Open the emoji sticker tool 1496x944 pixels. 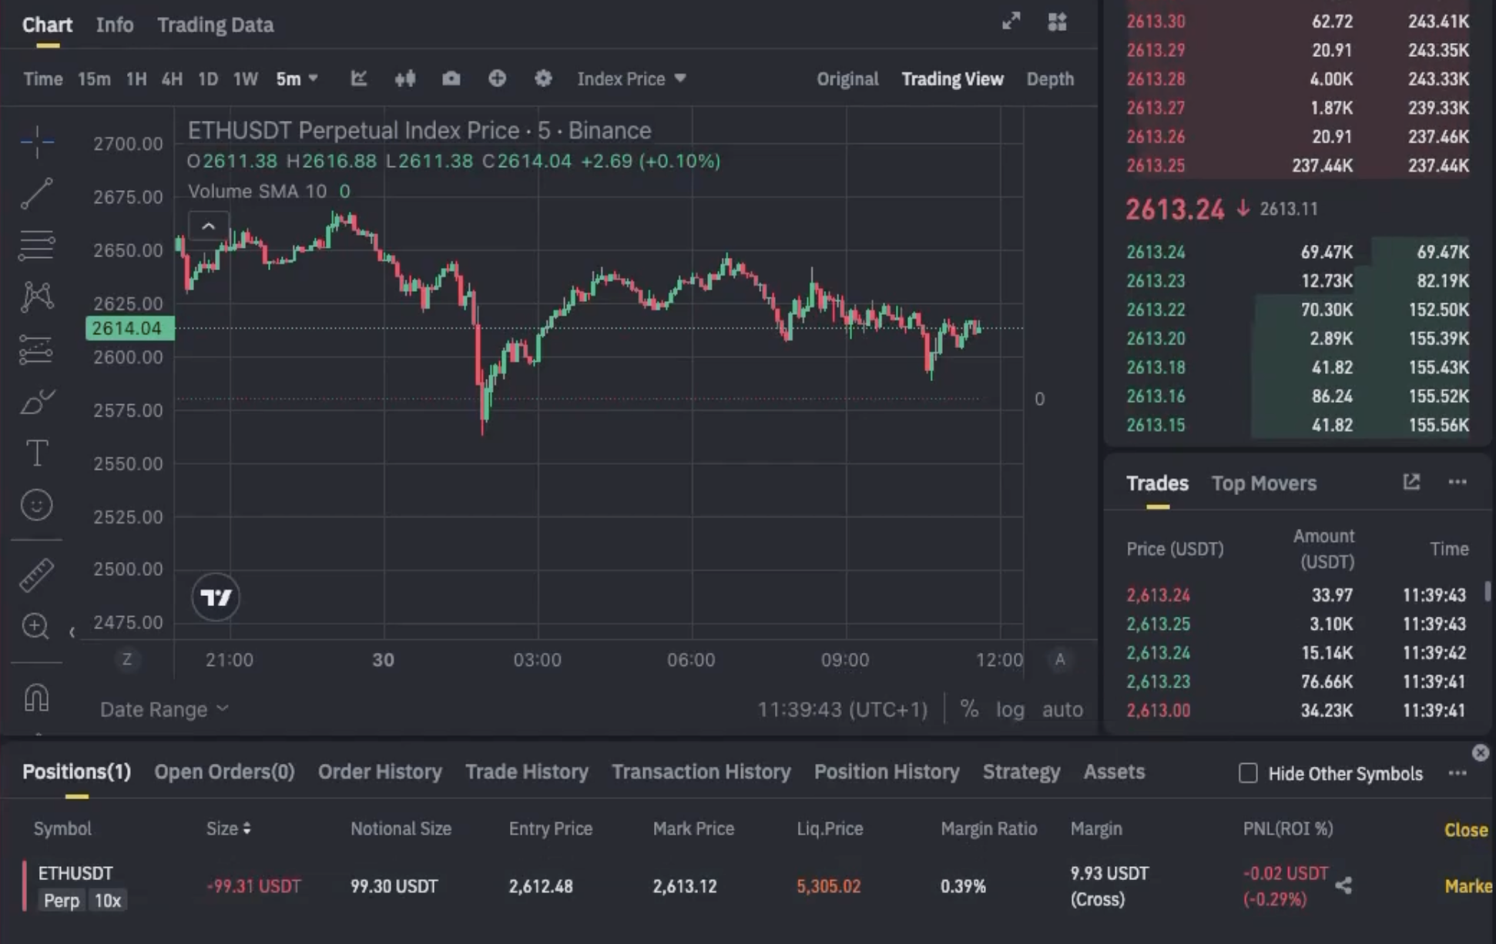[36, 505]
